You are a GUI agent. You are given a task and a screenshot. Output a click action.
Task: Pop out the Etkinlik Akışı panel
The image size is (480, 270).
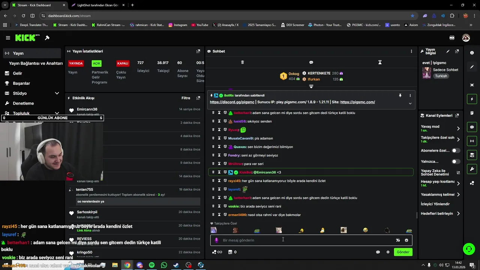[198, 98]
